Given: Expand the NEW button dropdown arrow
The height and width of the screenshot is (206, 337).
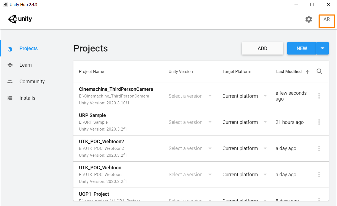Looking at the screenshot, I should (x=322, y=48).
